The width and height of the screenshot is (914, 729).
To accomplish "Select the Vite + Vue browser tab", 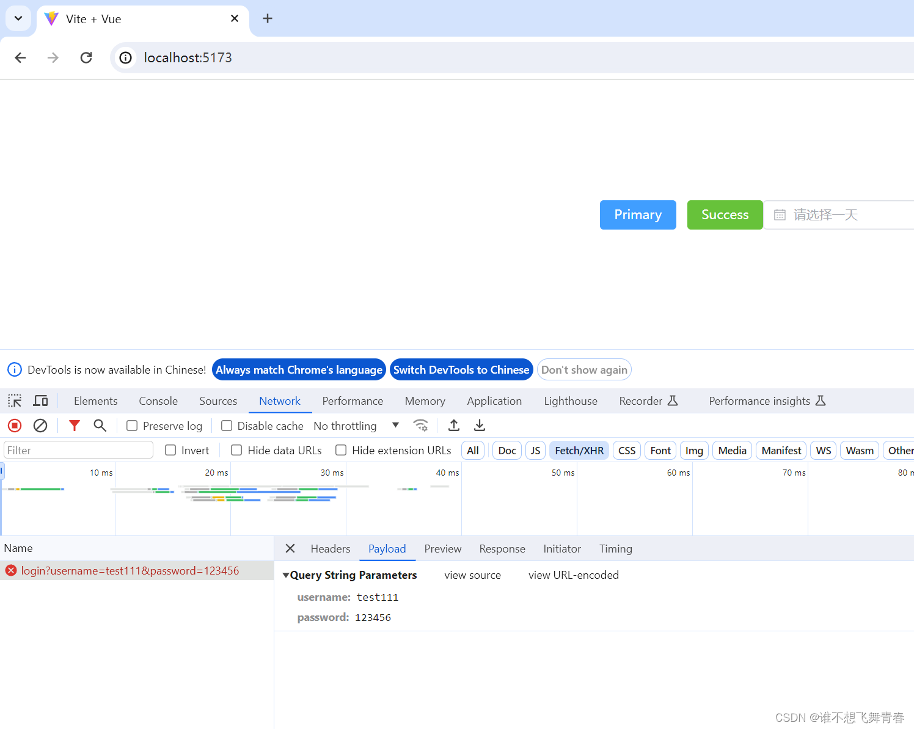I will [144, 19].
